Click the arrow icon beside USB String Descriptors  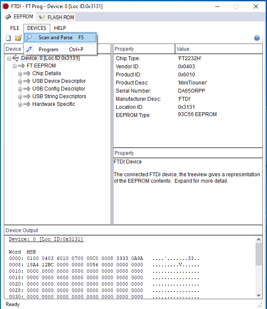pyautogui.click(x=27, y=96)
